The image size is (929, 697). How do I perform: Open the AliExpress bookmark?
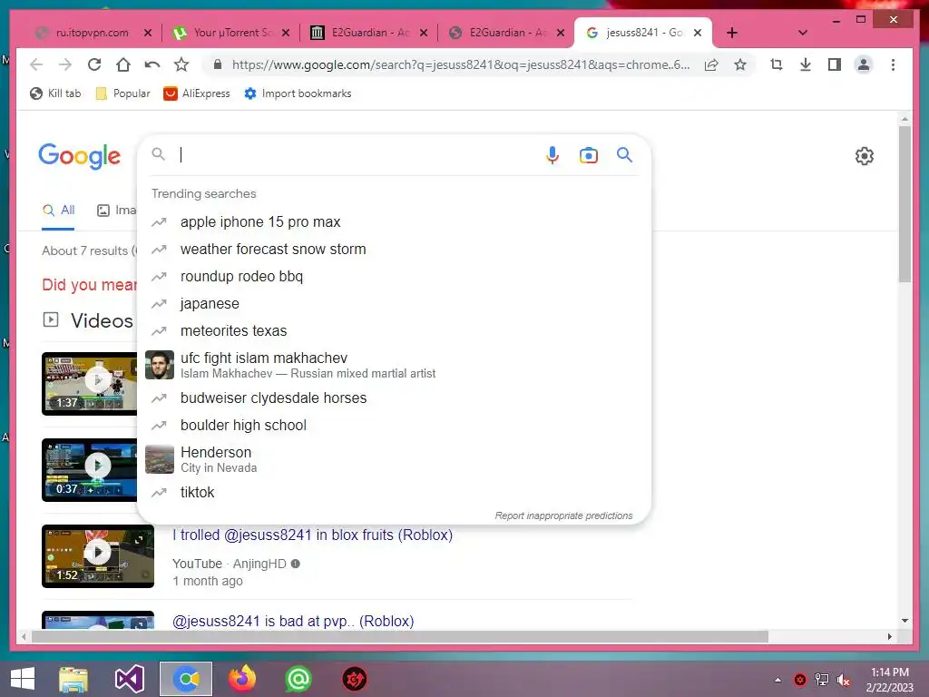[197, 93]
